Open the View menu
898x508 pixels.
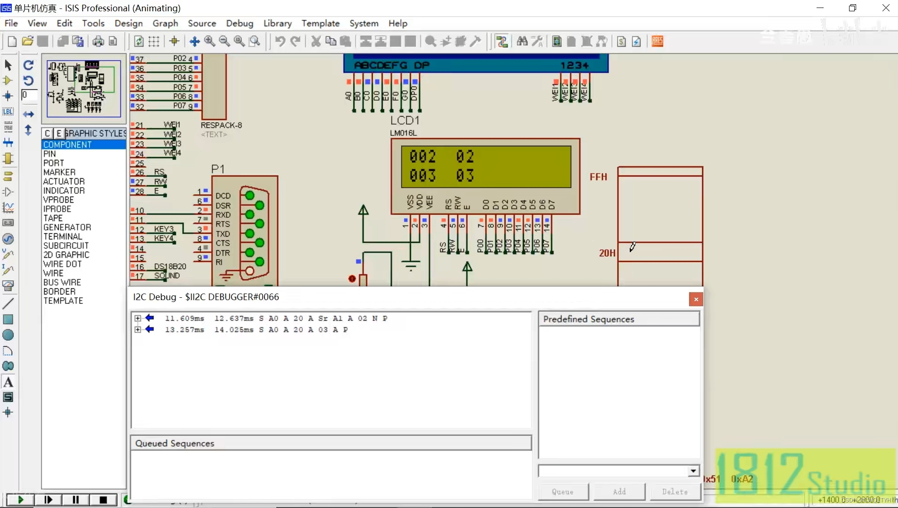click(37, 23)
